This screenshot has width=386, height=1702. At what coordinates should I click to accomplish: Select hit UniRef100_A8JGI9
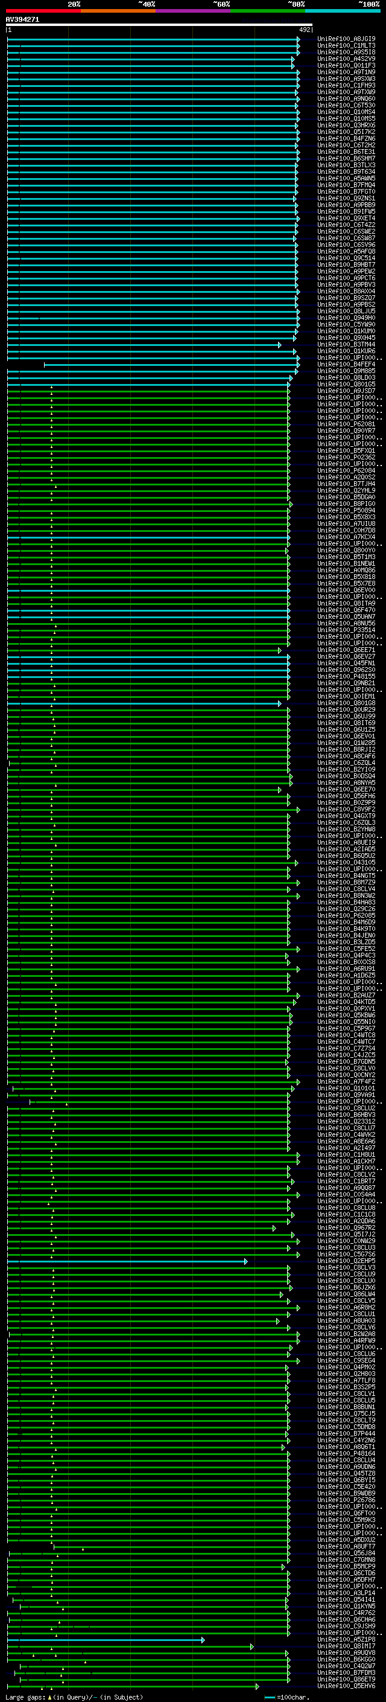pos(346,39)
